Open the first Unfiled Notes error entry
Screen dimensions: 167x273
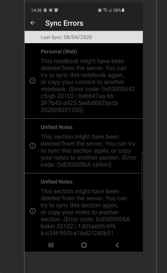click(83, 146)
